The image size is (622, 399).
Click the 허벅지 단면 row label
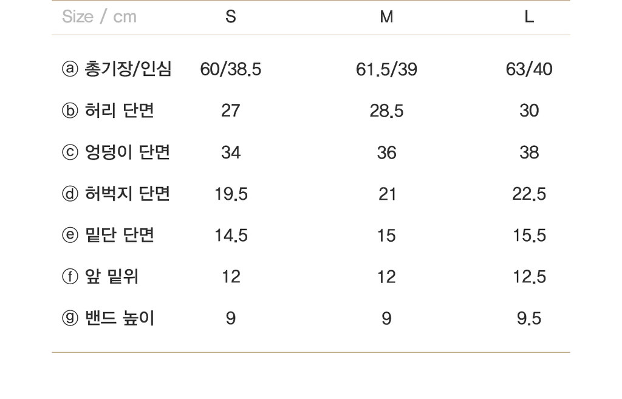[x=128, y=194]
